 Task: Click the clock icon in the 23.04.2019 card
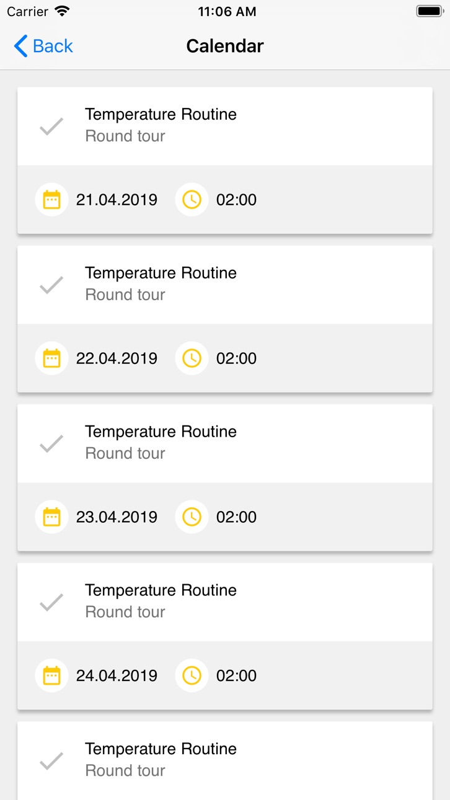[192, 517]
